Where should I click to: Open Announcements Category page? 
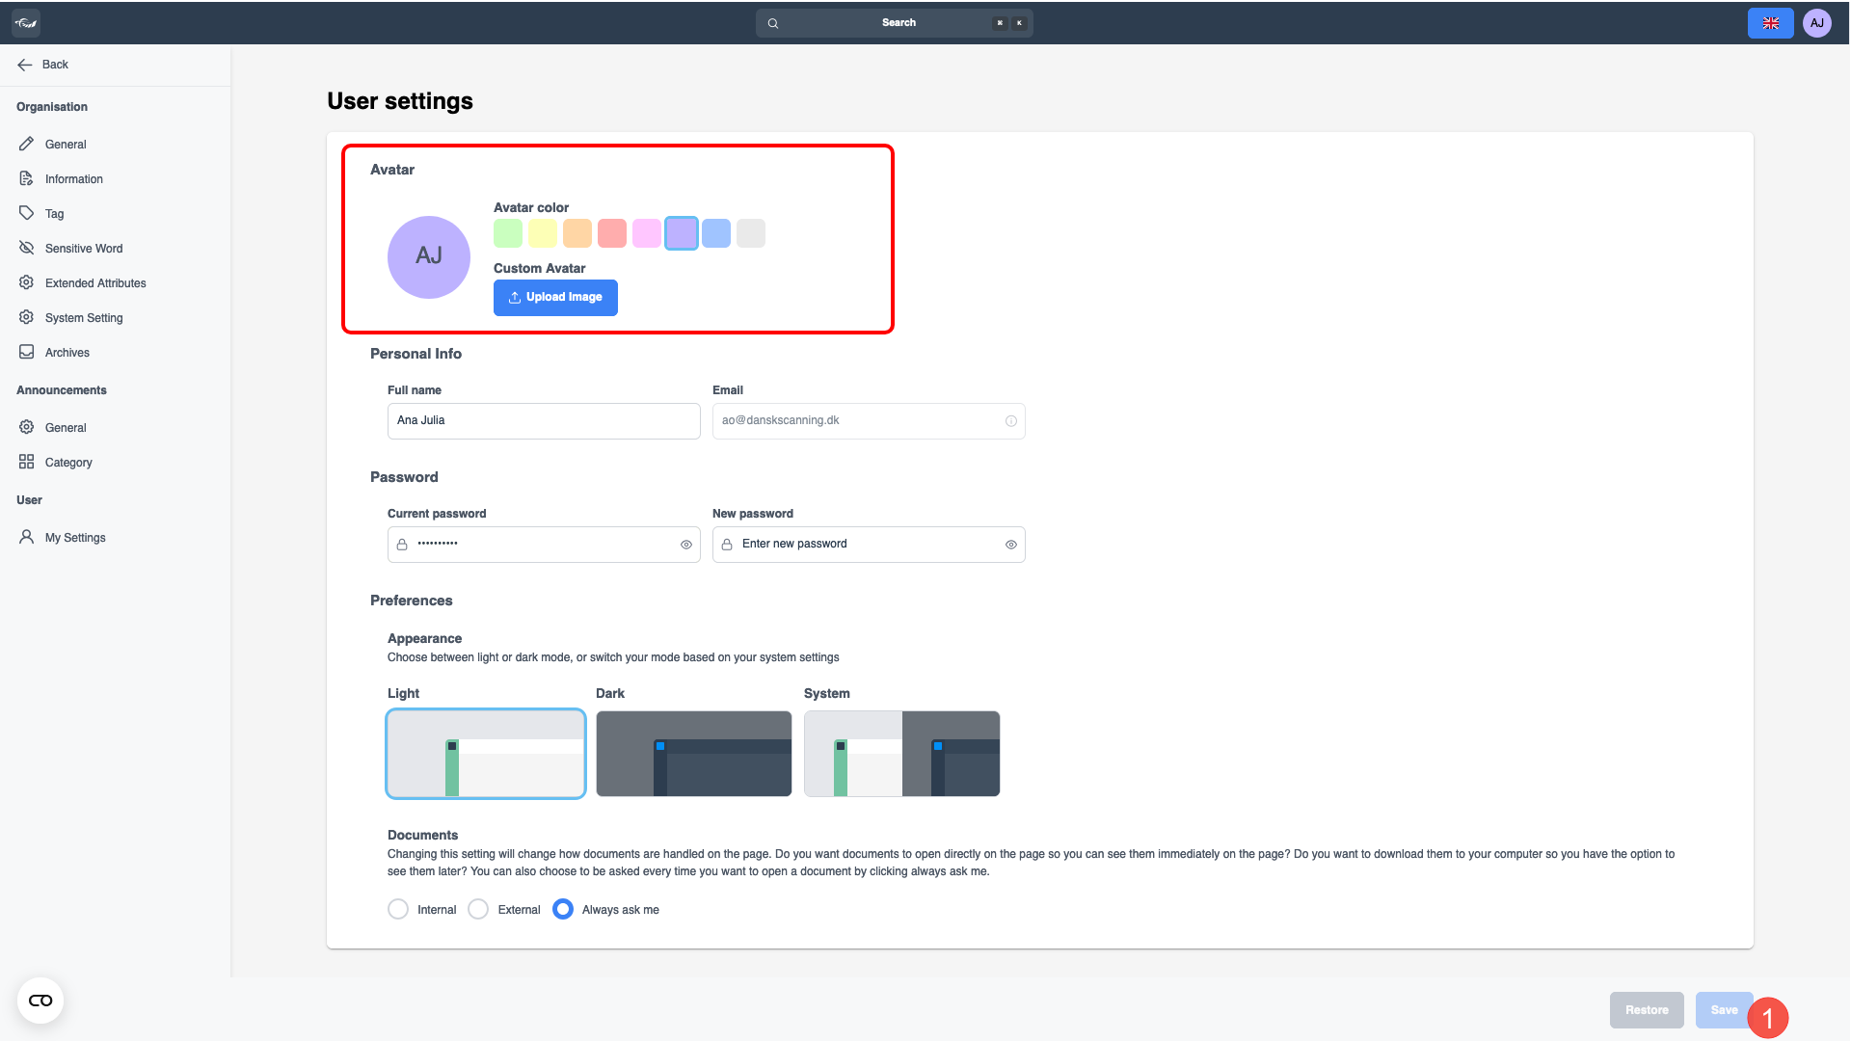tap(68, 463)
